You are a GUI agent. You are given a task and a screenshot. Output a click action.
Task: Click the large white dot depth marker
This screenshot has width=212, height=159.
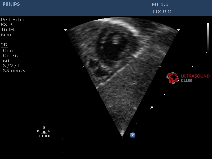152,107
